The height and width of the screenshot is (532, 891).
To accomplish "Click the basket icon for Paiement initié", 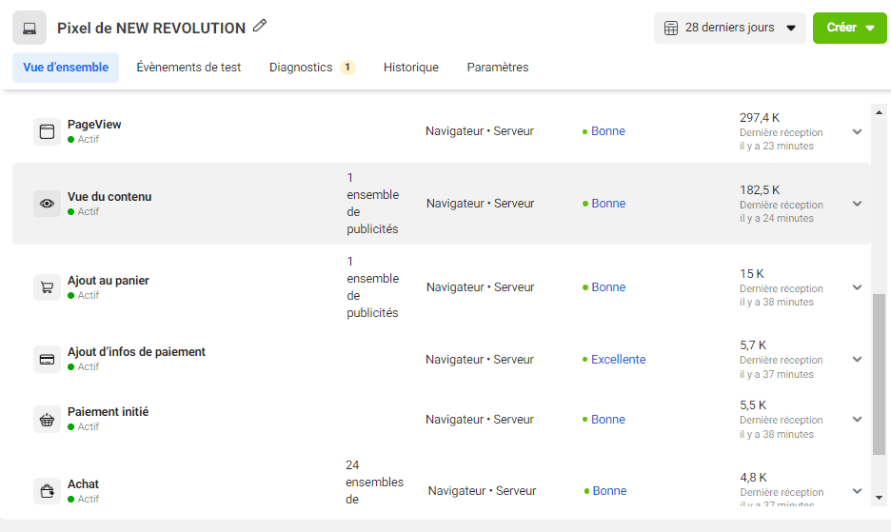I will (x=48, y=420).
